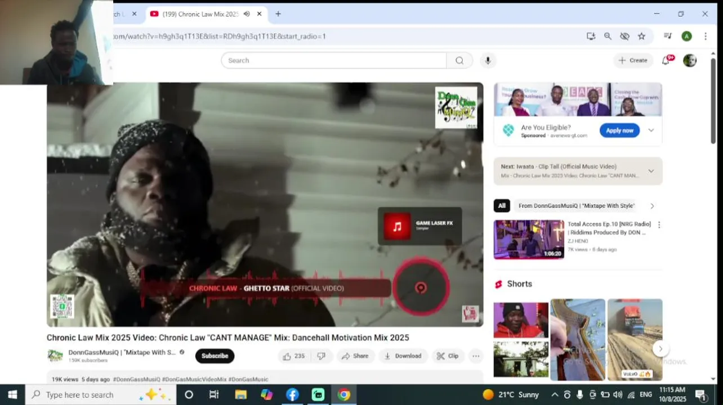Show more filter chips with right arrow
Image resolution: width=723 pixels, height=405 pixels.
click(x=652, y=206)
